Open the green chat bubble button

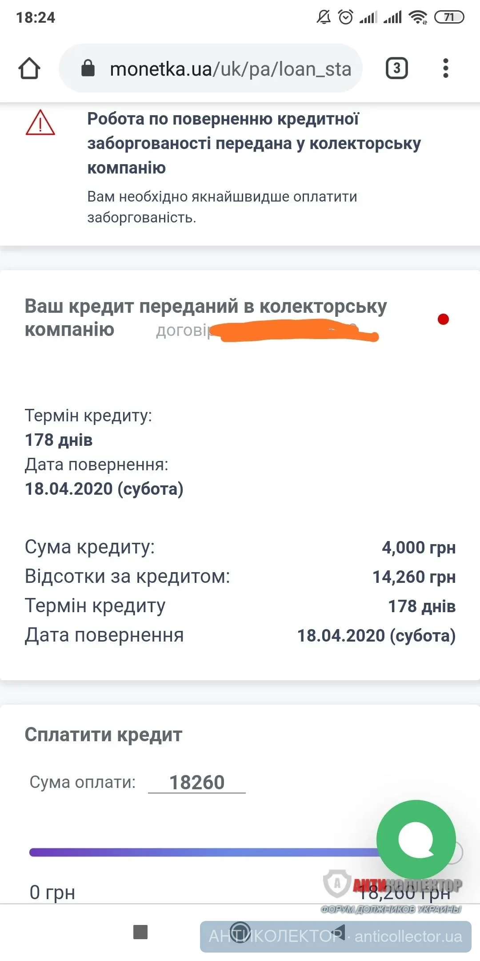tap(416, 839)
